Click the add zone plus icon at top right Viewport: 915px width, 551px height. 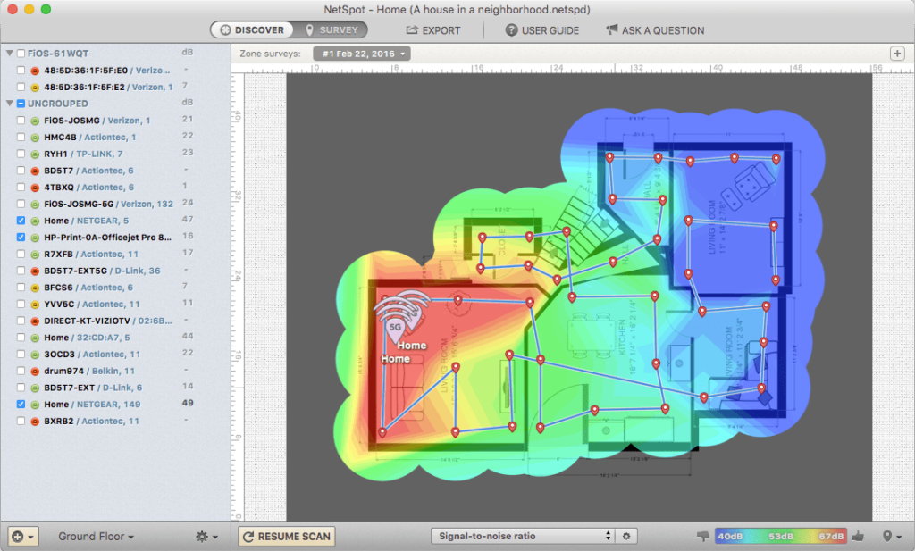pyautogui.click(x=897, y=54)
